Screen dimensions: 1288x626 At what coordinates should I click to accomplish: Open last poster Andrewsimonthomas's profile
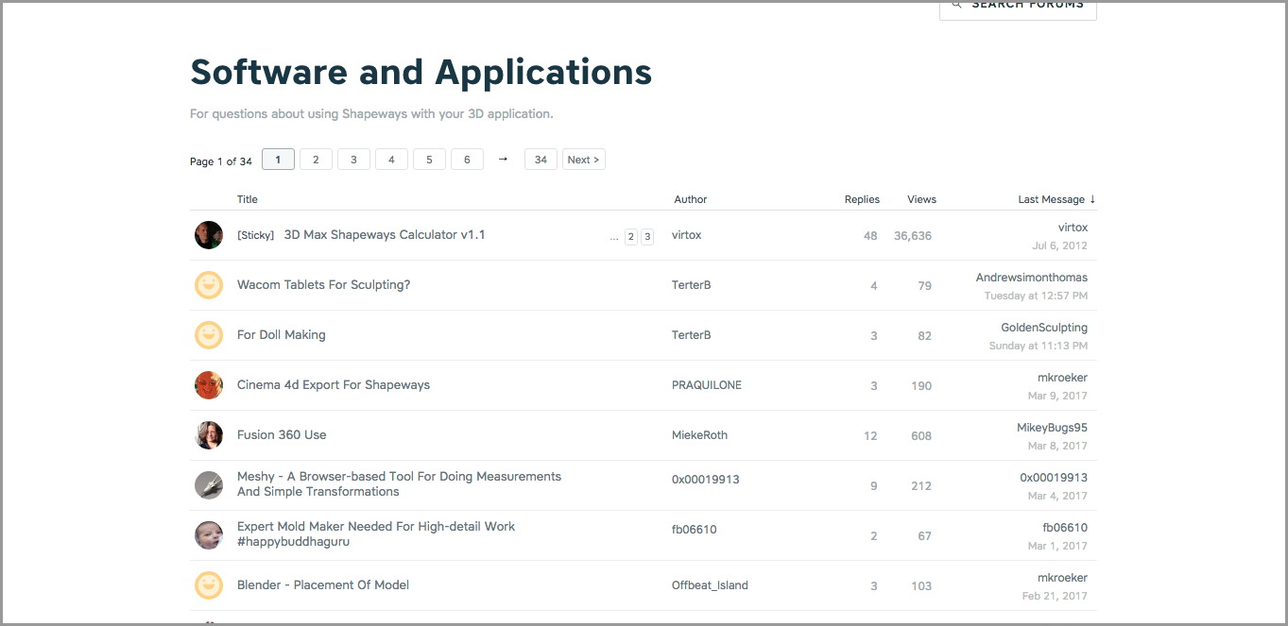click(x=1032, y=278)
